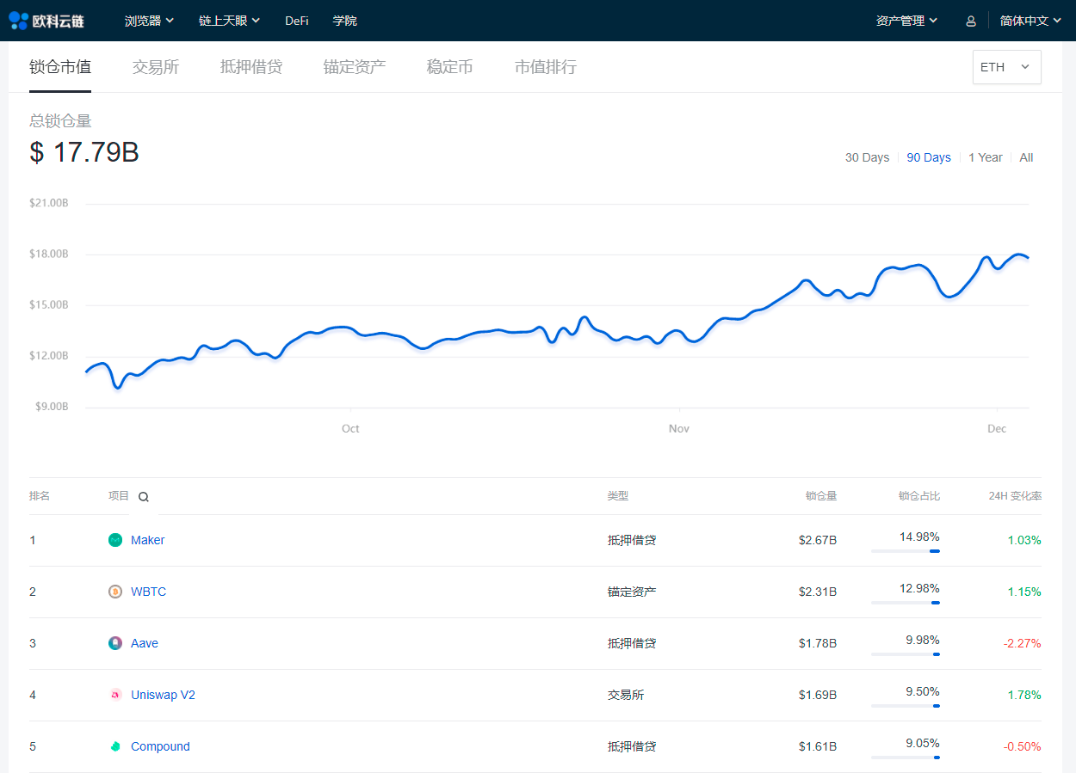The image size is (1076, 773).
Task: Click 锚定资产 type in the WBTC row
Action: [632, 592]
